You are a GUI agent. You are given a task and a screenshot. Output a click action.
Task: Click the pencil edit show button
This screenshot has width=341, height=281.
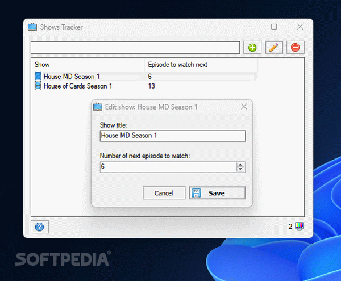pos(274,47)
